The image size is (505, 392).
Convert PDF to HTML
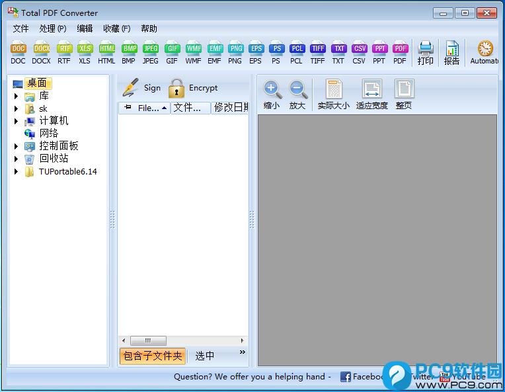106,52
